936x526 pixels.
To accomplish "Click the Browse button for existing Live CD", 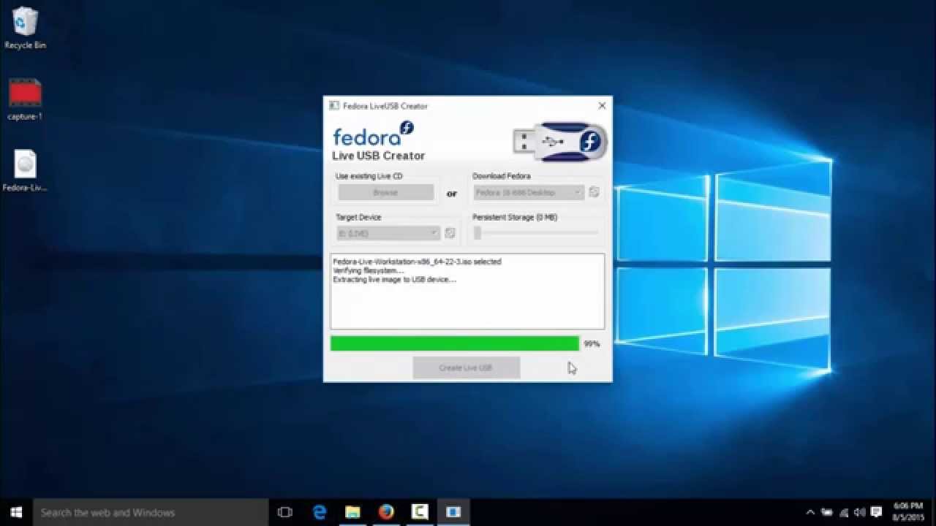I will (385, 192).
